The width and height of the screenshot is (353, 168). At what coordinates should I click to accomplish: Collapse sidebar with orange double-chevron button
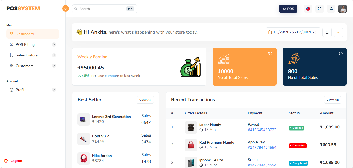tap(65, 9)
